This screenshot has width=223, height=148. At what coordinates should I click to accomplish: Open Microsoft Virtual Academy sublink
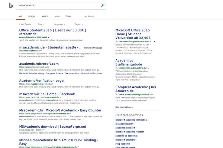click(32, 73)
